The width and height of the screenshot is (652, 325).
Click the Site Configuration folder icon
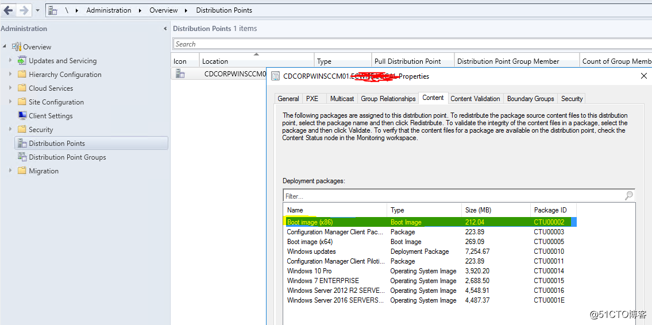pyautogui.click(x=22, y=102)
